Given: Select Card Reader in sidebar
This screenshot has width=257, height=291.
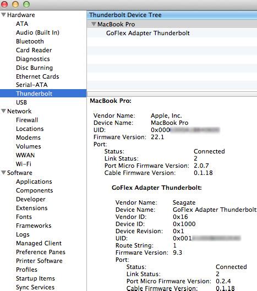Looking at the screenshot, I should (x=34, y=50).
